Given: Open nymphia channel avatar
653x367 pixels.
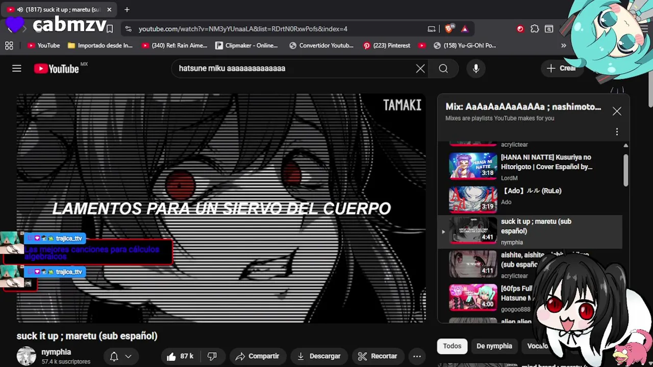Looking at the screenshot, I should point(26,356).
